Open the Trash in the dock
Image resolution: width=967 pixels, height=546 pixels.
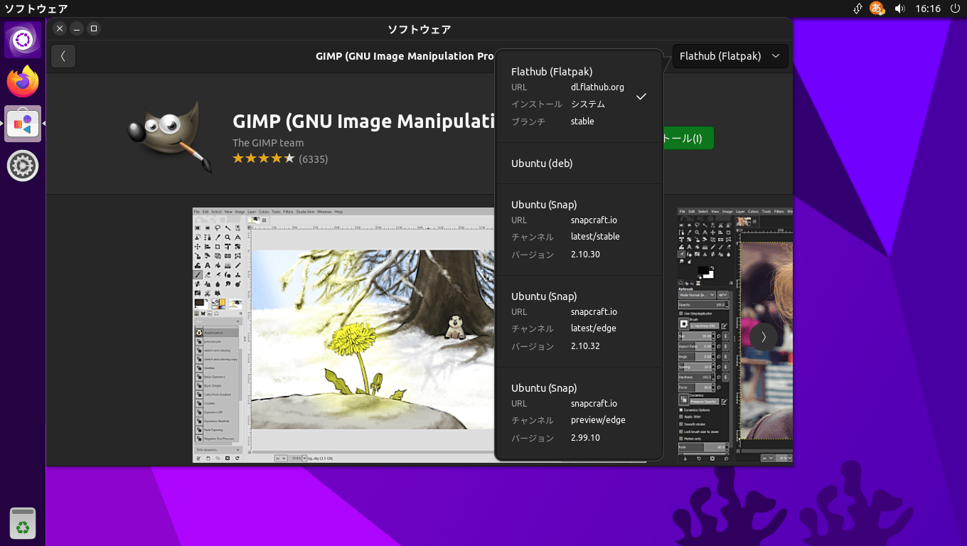pos(23,524)
